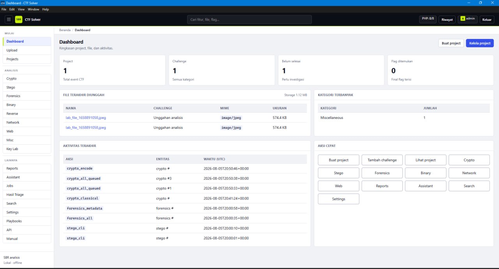499x269 pixels.
Task: Open the Window menu
Action: pos(34,9)
